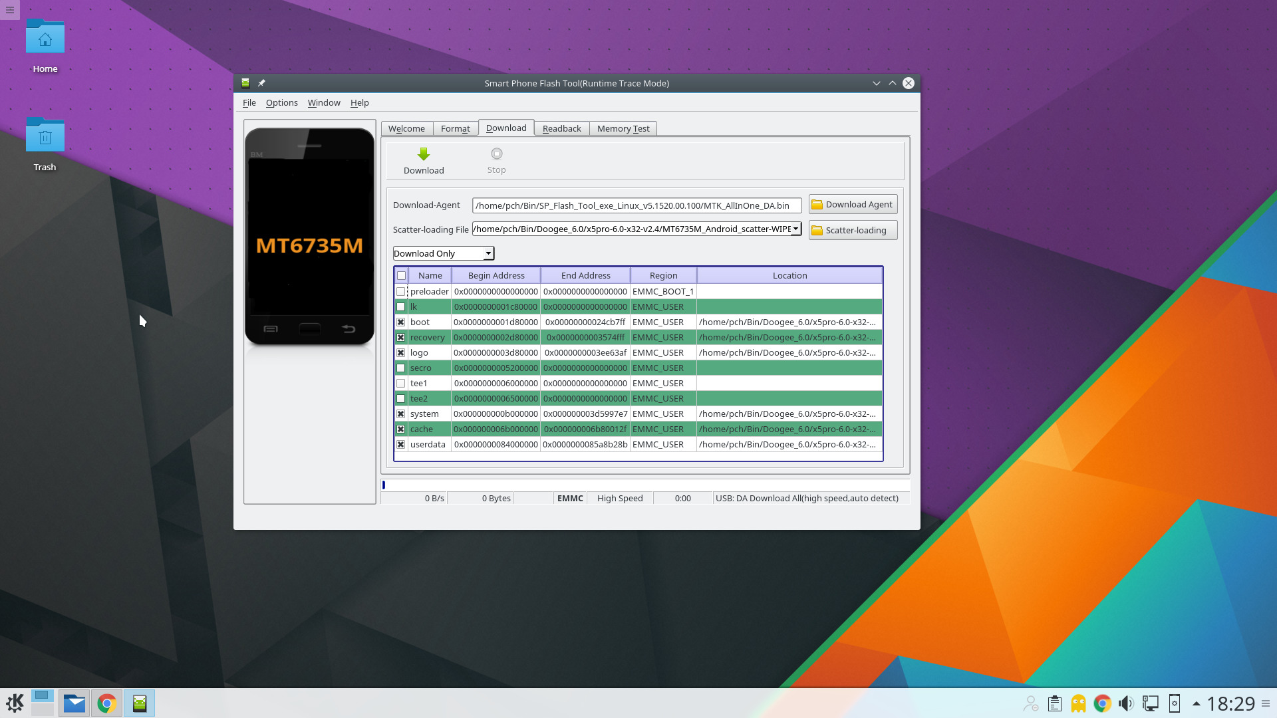Screen dimensions: 1277x718
Task: Open the Options menu
Action: pyautogui.click(x=281, y=102)
